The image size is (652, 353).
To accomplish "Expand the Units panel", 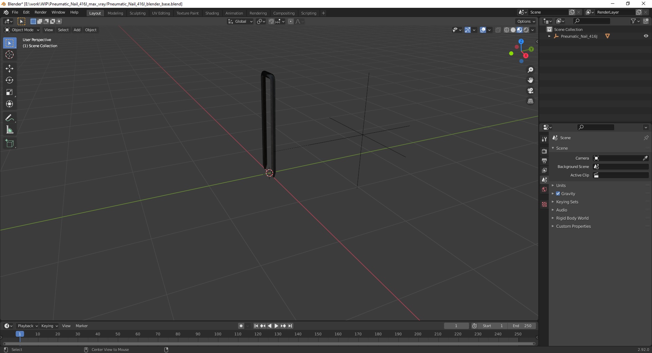I will pos(561,186).
